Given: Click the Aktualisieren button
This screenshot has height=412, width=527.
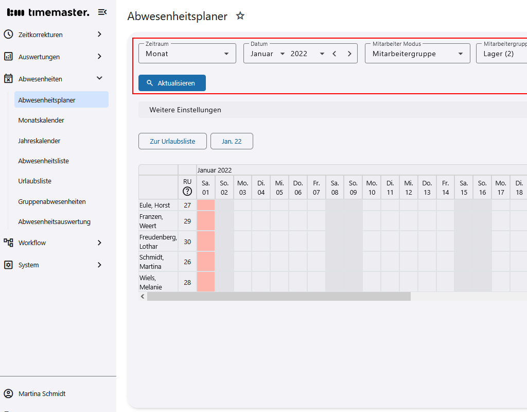Looking at the screenshot, I should [172, 83].
